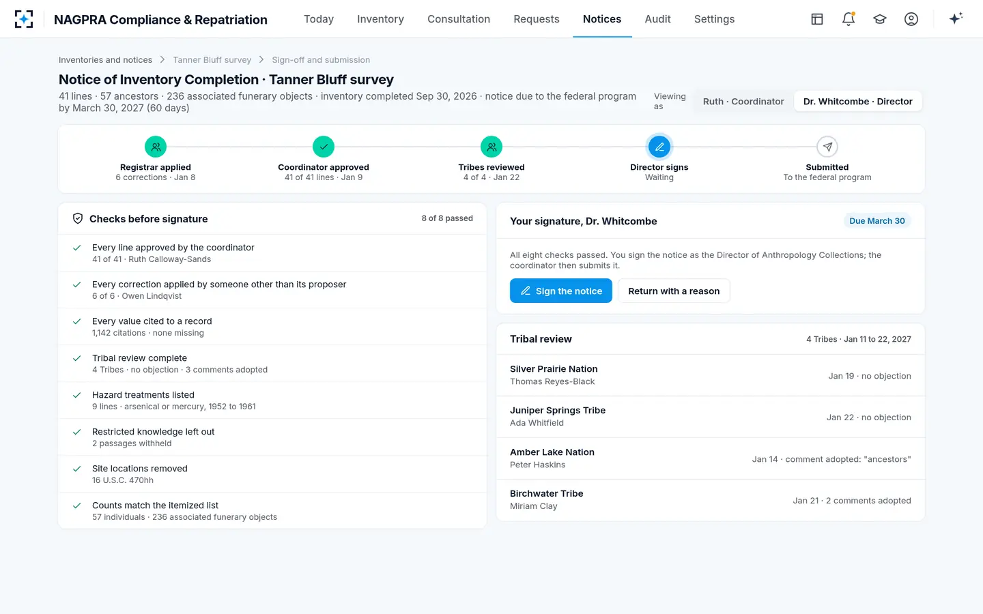Image resolution: width=983 pixels, height=614 pixels.
Task: Open the graduation cap learning icon
Action: click(x=880, y=19)
